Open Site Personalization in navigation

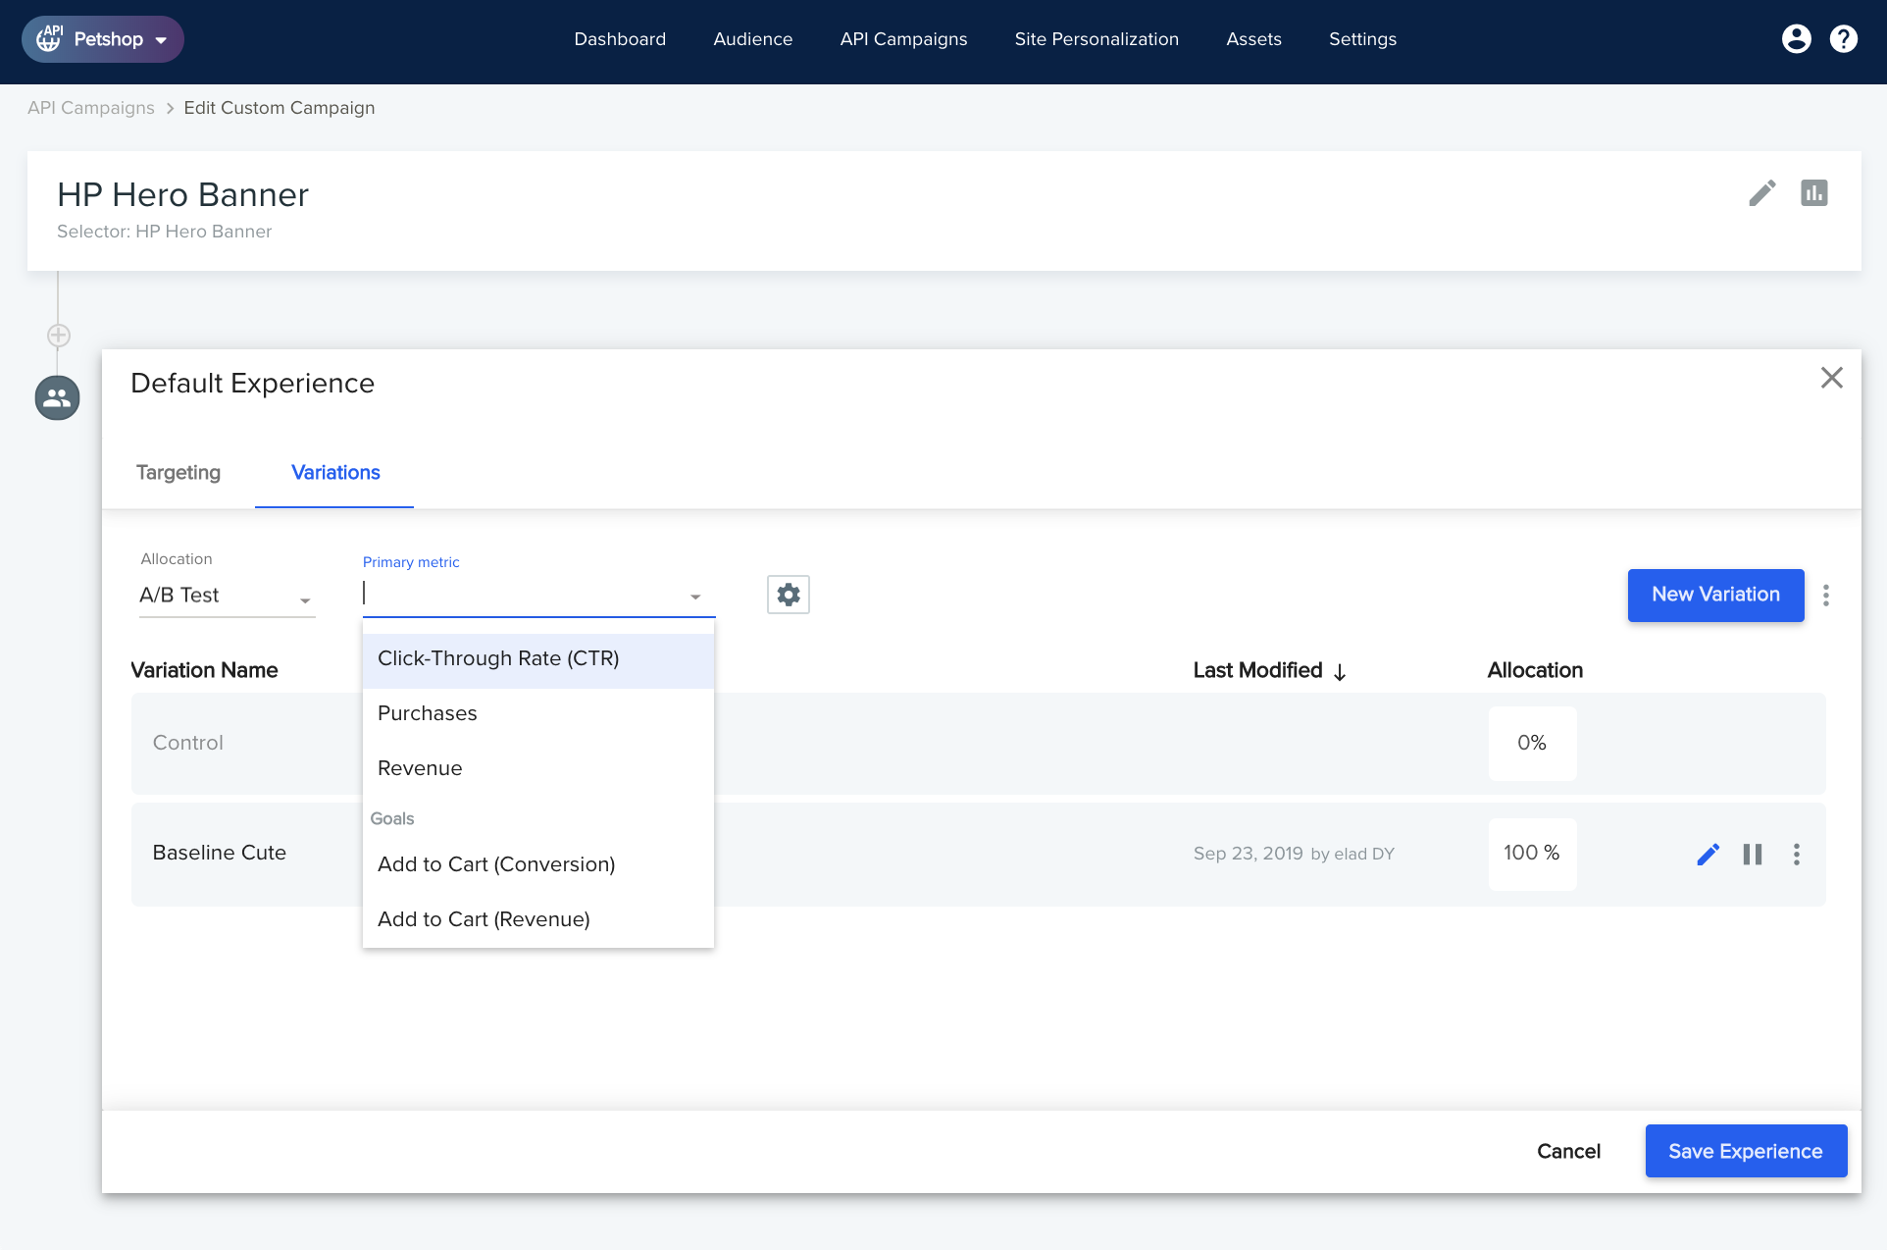[x=1096, y=39]
